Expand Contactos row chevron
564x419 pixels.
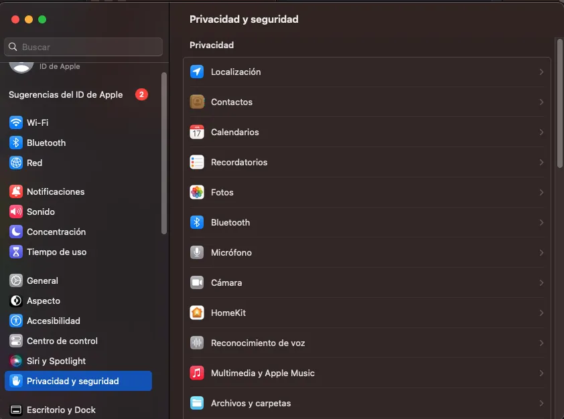coord(541,102)
